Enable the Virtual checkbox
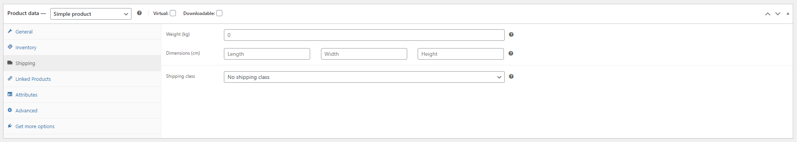Viewport: 797px width, 142px height. pyautogui.click(x=173, y=13)
